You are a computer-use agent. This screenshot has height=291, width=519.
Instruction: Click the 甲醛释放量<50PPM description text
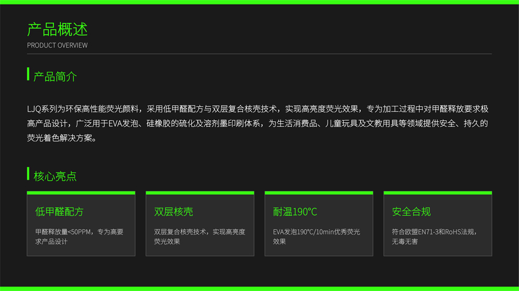[x=79, y=237]
